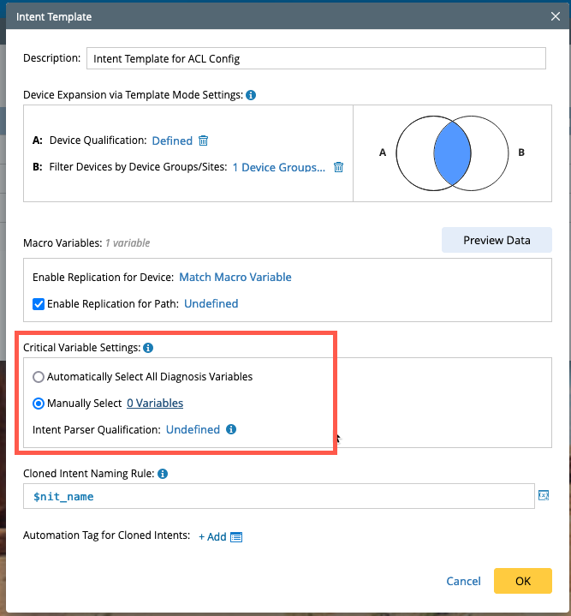Delete the Device Qualification definition
This screenshot has width=571, height=616.
[203, 141]
